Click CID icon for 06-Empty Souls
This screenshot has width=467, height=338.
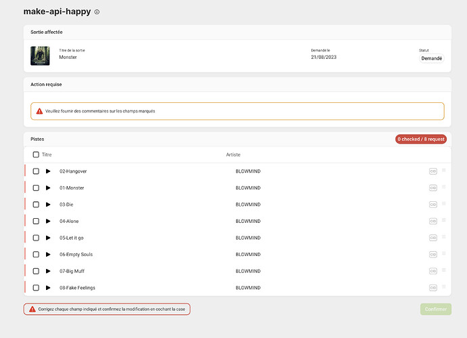433,255
